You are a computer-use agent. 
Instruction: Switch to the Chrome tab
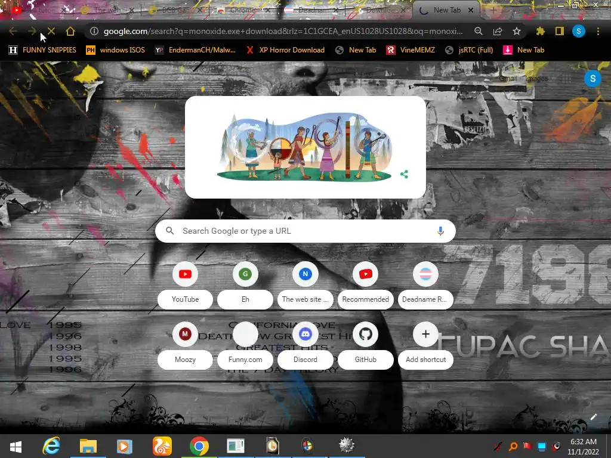pos(242,10)
